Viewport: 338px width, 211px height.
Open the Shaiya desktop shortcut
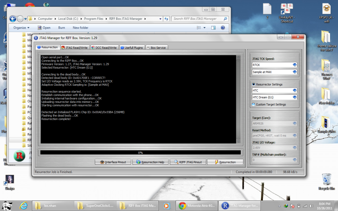coord(10,183)
